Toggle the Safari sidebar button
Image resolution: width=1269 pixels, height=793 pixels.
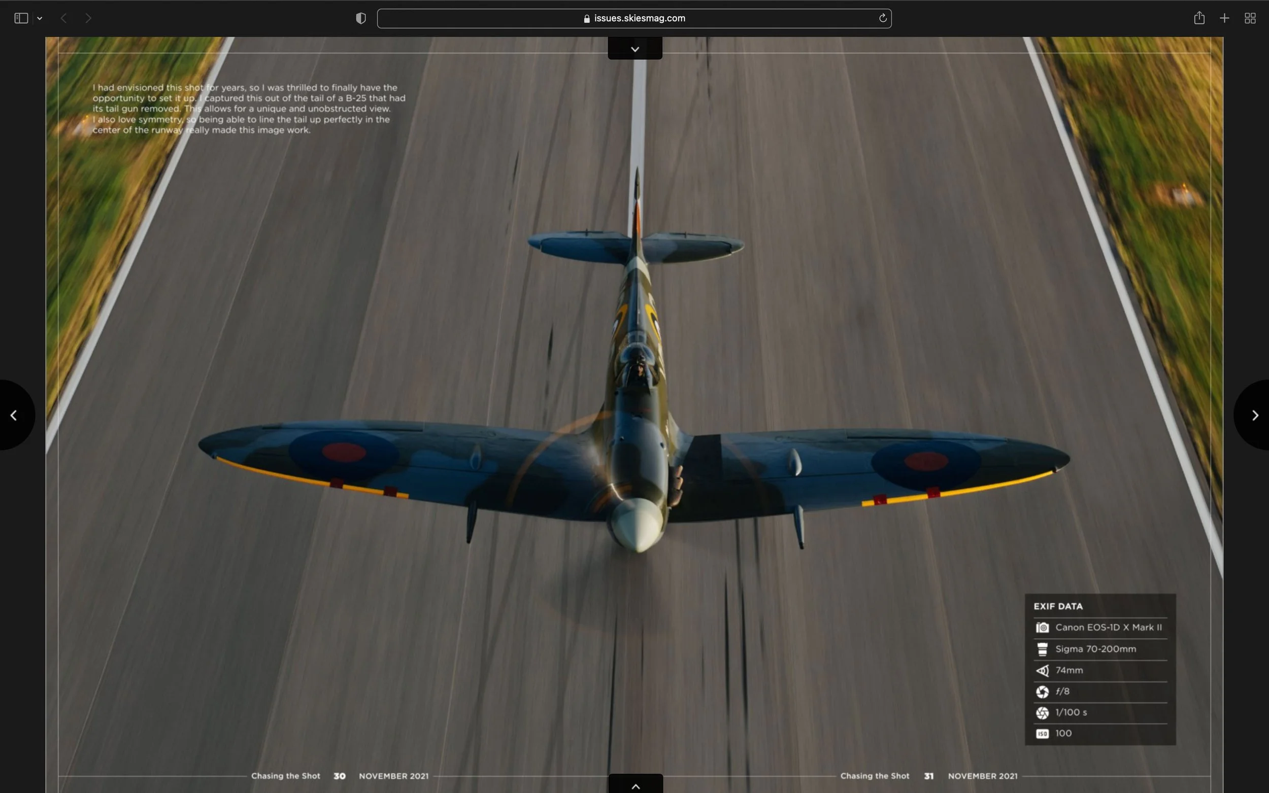(21, 18)
